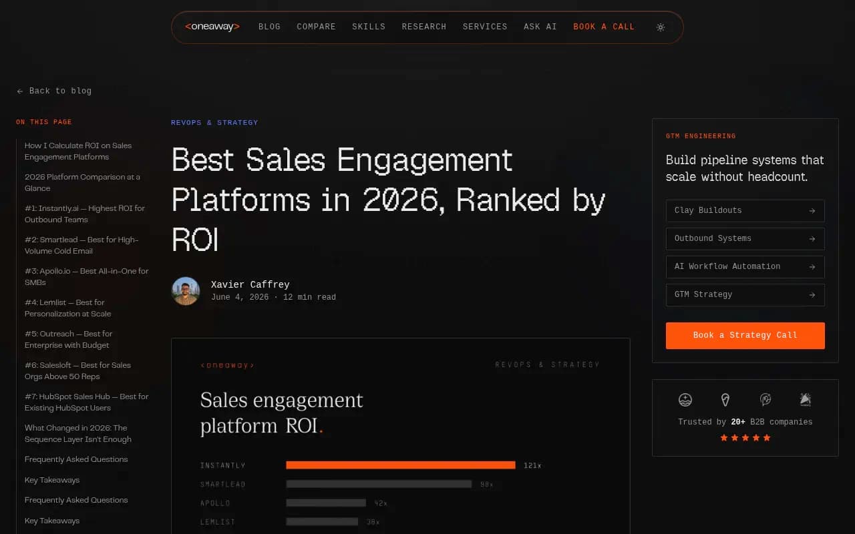Click arrow icon on GTM Strategy
This screenshot has width=855, height=534.
pyautogui.click(x=812, y=295)
